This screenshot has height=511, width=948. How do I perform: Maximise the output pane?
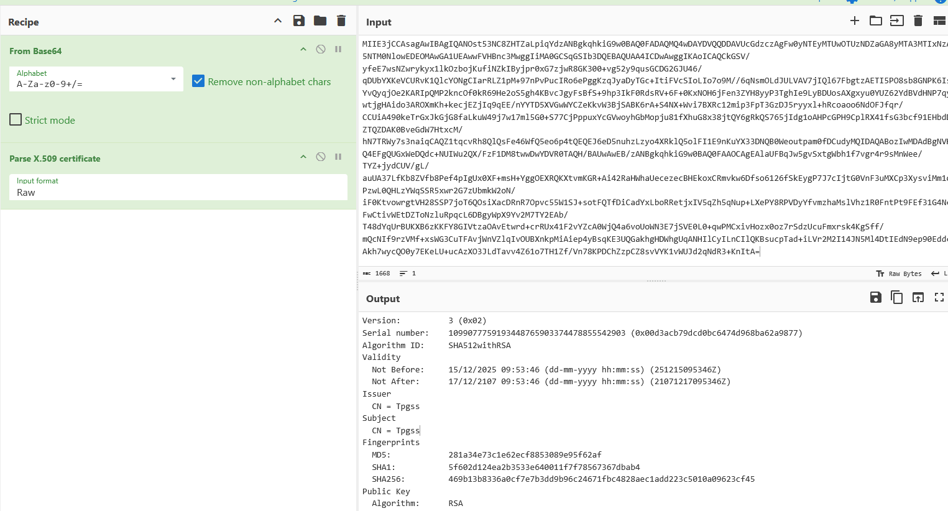[939, 298]
